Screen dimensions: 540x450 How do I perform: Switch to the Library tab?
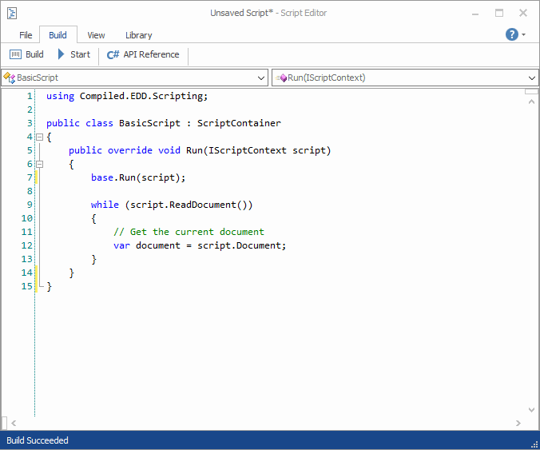[x=138, y=35]
